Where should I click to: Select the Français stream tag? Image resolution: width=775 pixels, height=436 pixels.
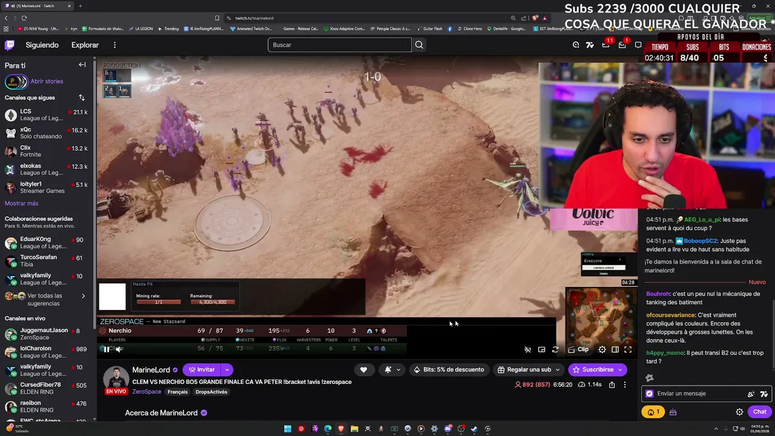click(x=177, y=392)
